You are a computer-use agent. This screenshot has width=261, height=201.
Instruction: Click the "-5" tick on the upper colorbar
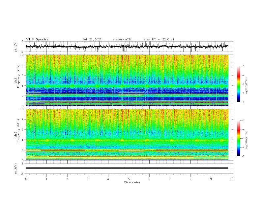(243, 84)
